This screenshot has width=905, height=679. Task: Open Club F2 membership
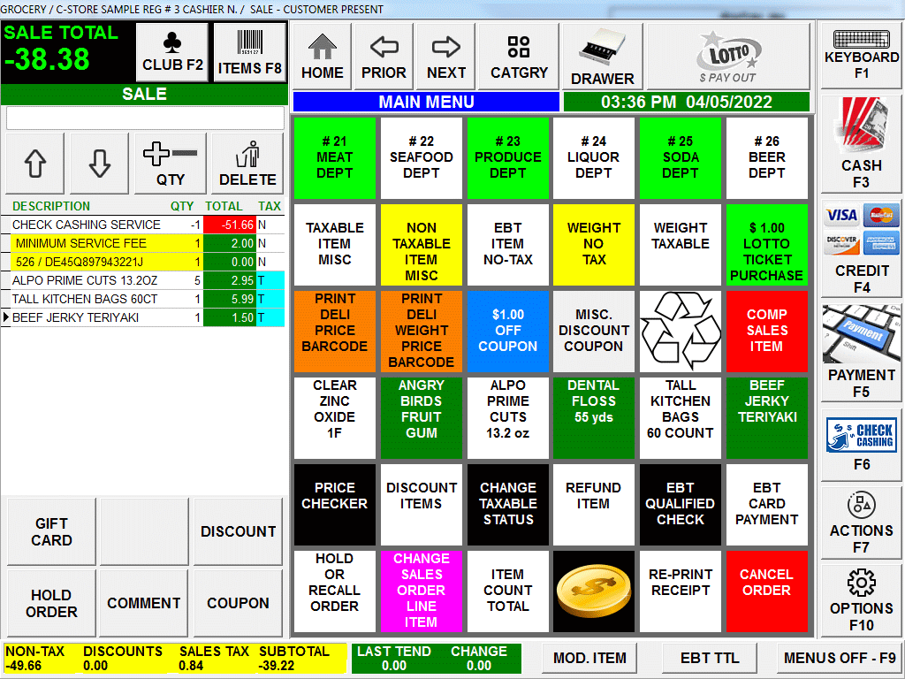pos(173,52)
